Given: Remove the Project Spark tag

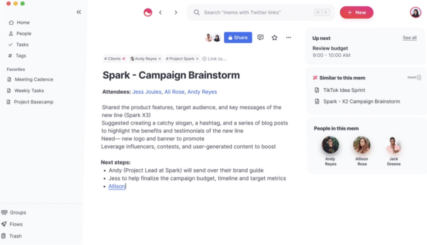Looking at the screenshot, I should [x=197, y=59].
